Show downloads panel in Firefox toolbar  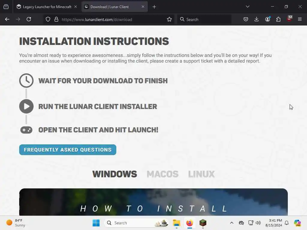tap(257, 19)
